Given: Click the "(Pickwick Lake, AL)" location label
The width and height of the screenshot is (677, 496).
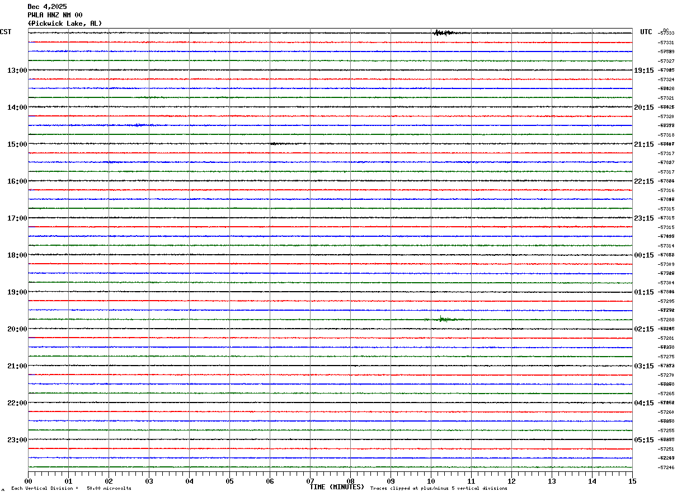Looking at the screenshot, I should [65, 24].
